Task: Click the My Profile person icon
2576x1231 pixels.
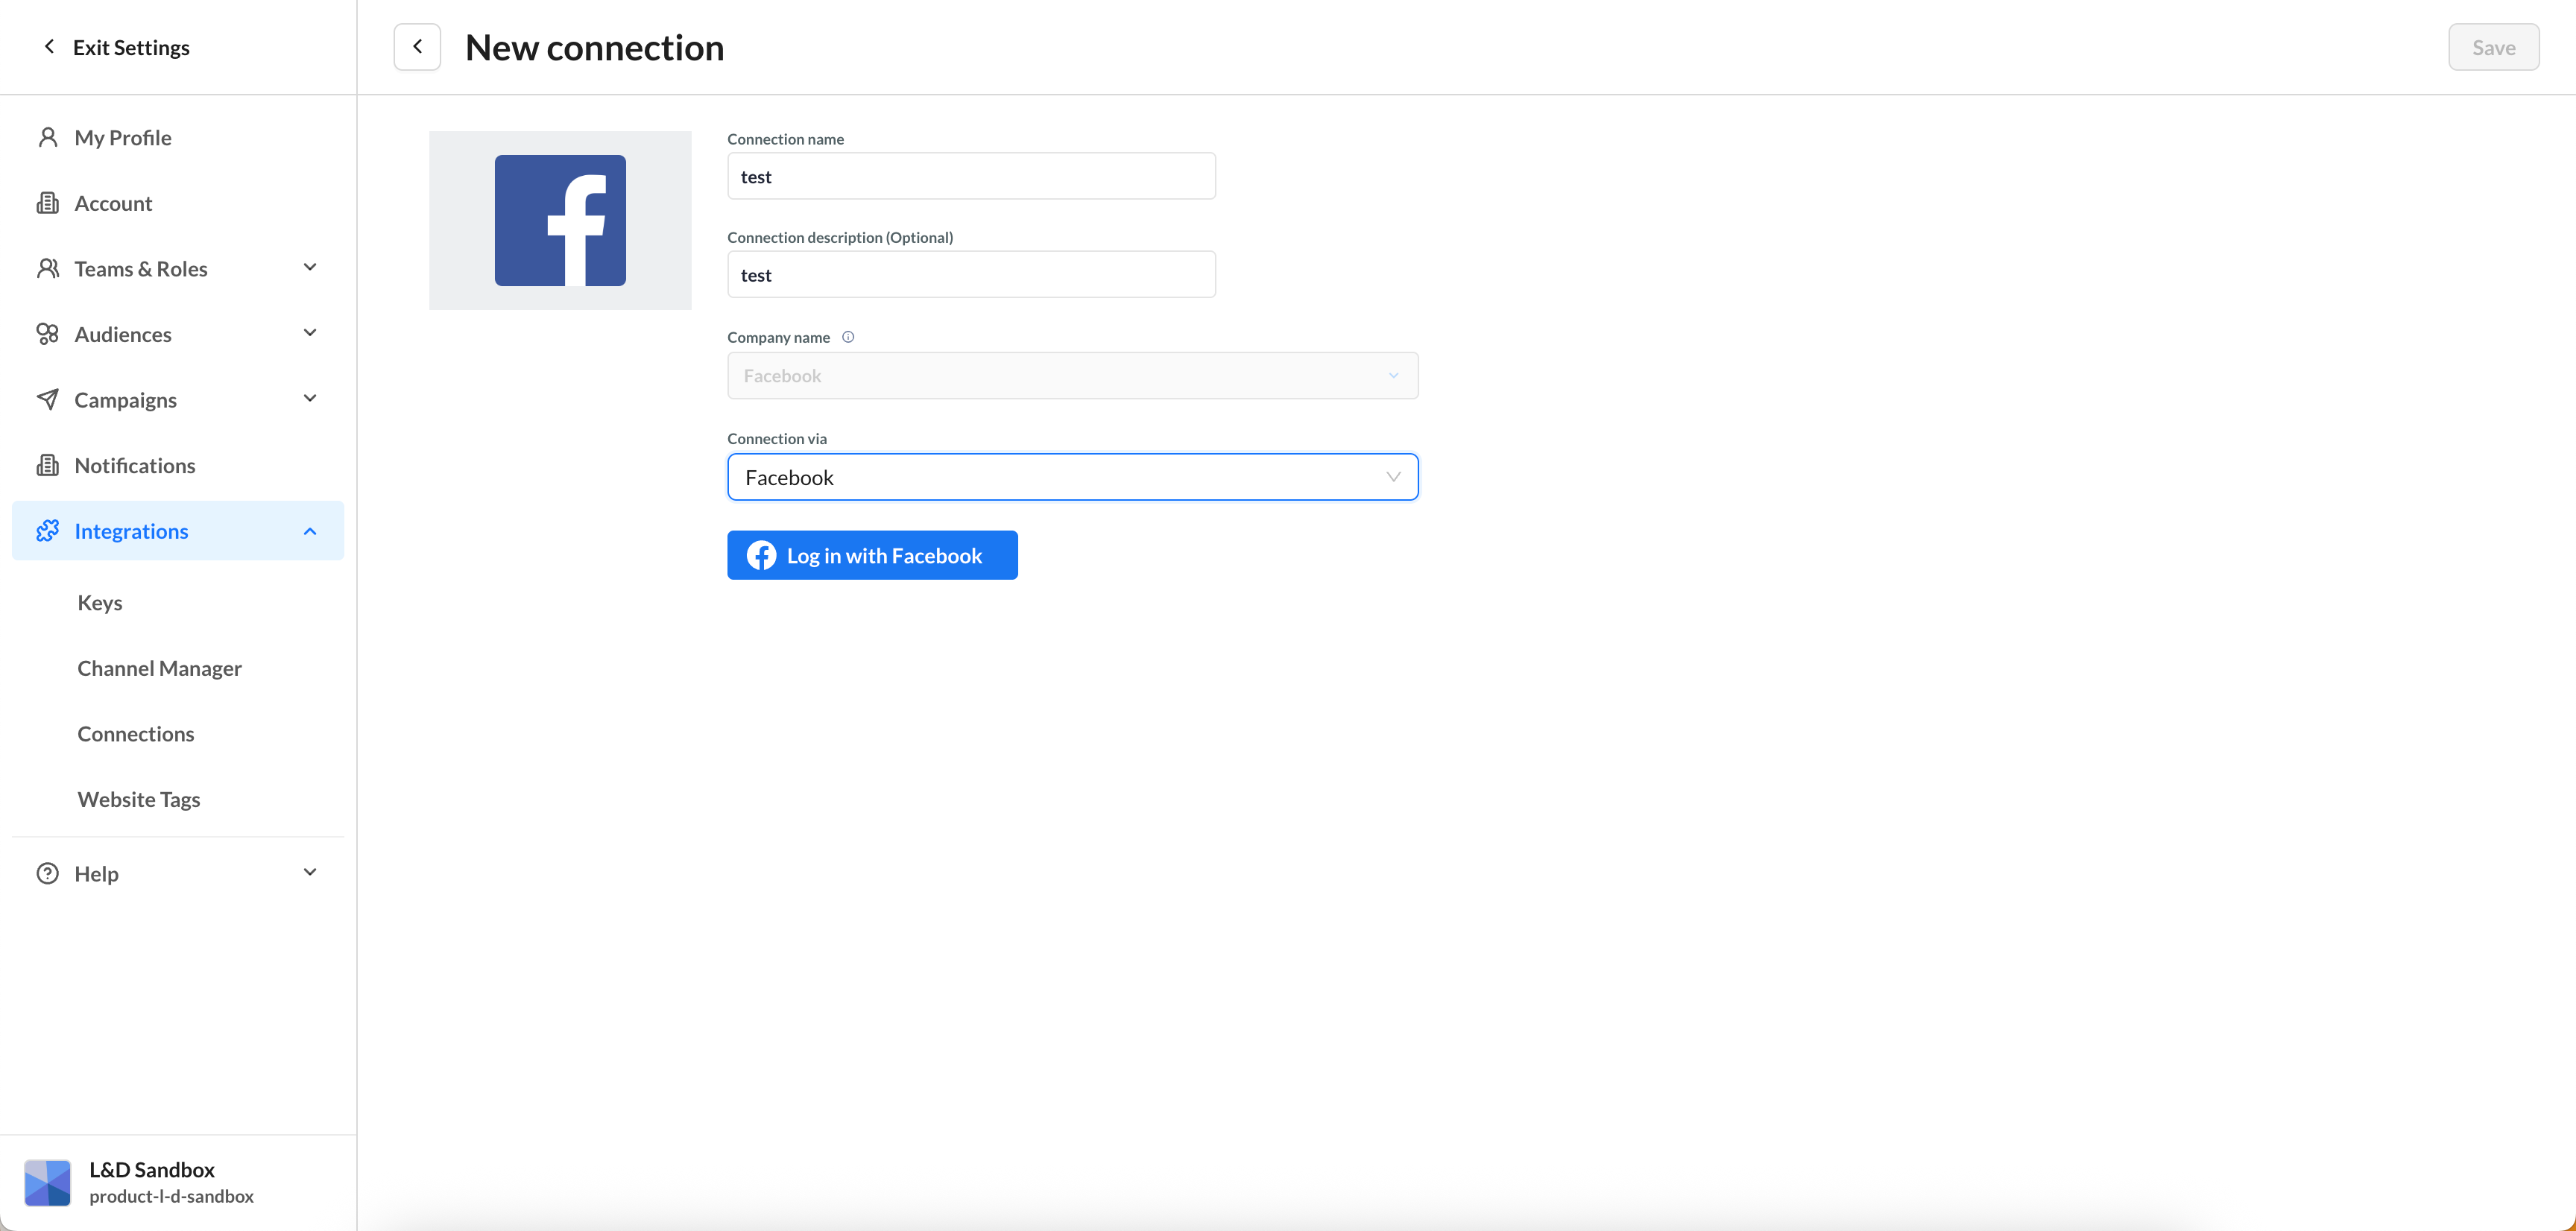Action: [x=47, y=138]
